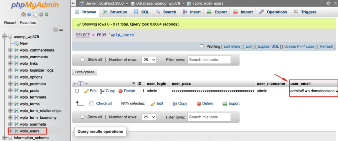
Task: Click the wplp_links table icon
Action: pyautogui.click(x=16, y=63)
